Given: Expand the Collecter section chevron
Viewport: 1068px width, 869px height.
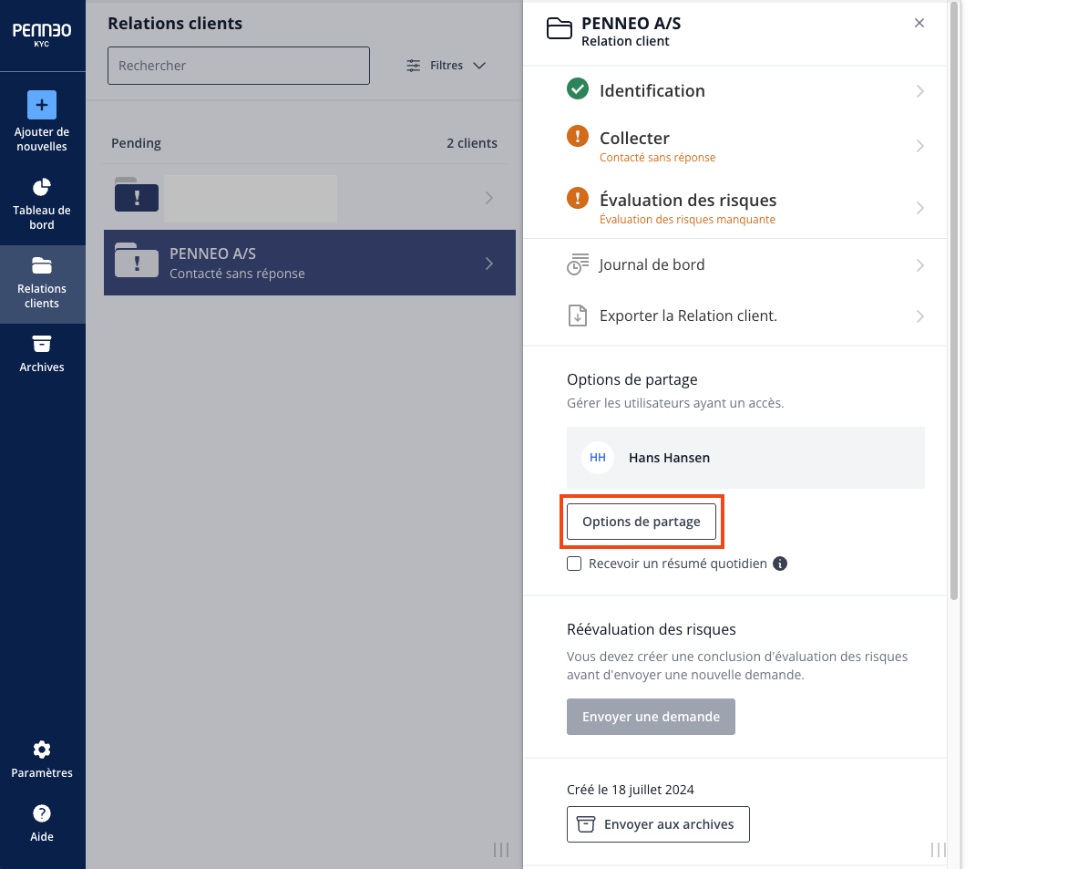Looking at the screenshot, I should (919, 146).
